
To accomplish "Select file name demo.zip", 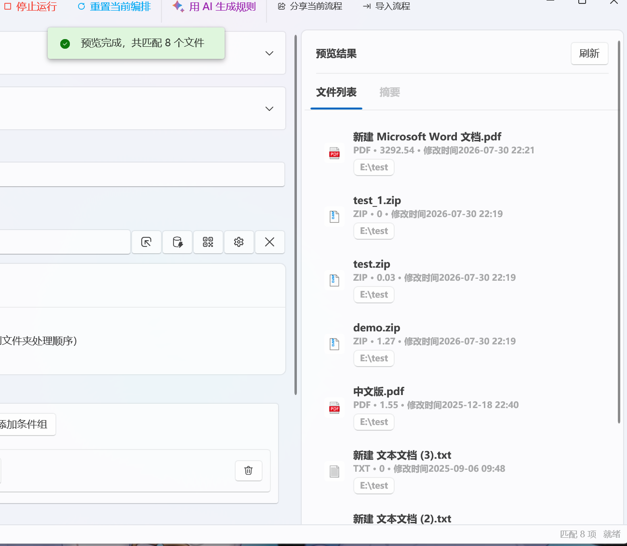I will coord(376,328).
